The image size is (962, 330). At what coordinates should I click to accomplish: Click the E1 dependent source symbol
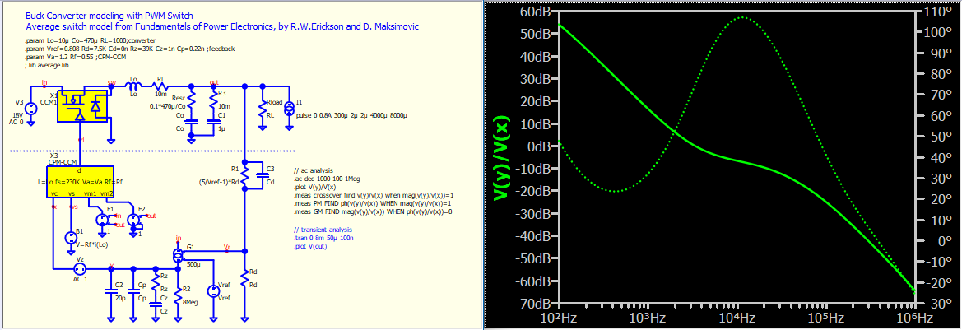pos(103,219)
